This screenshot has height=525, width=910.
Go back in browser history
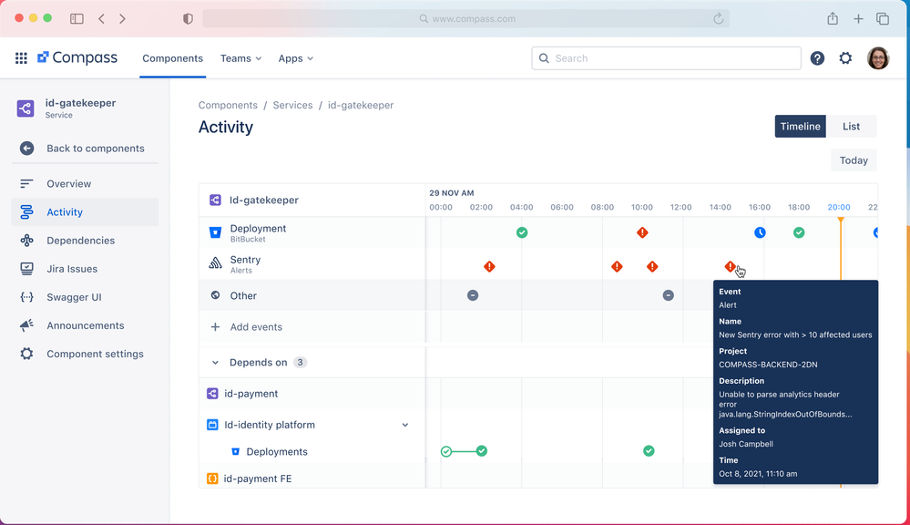pyautogui.click(x=101, y=18)
